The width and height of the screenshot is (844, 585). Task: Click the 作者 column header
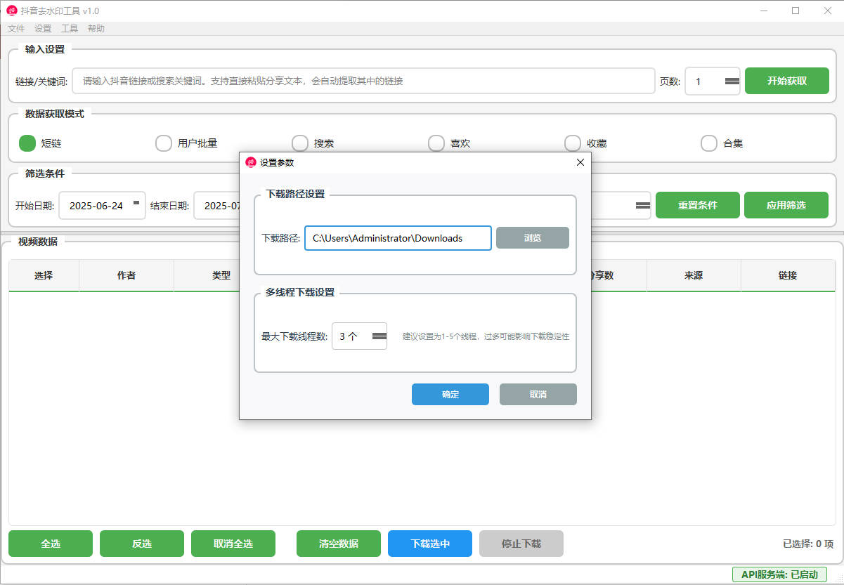tap(126, 275)
